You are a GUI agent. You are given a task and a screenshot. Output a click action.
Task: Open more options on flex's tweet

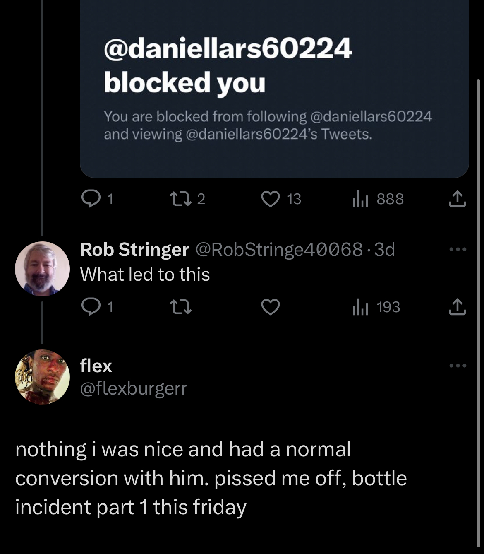458,366
